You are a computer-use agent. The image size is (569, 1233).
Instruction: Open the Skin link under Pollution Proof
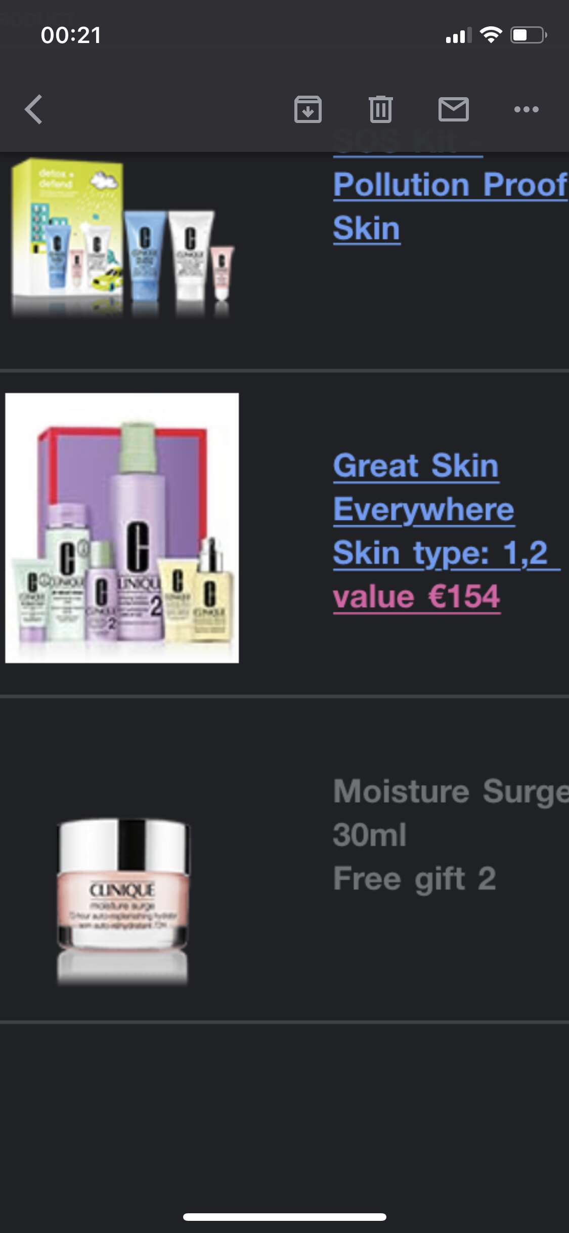tap(367, 228)
